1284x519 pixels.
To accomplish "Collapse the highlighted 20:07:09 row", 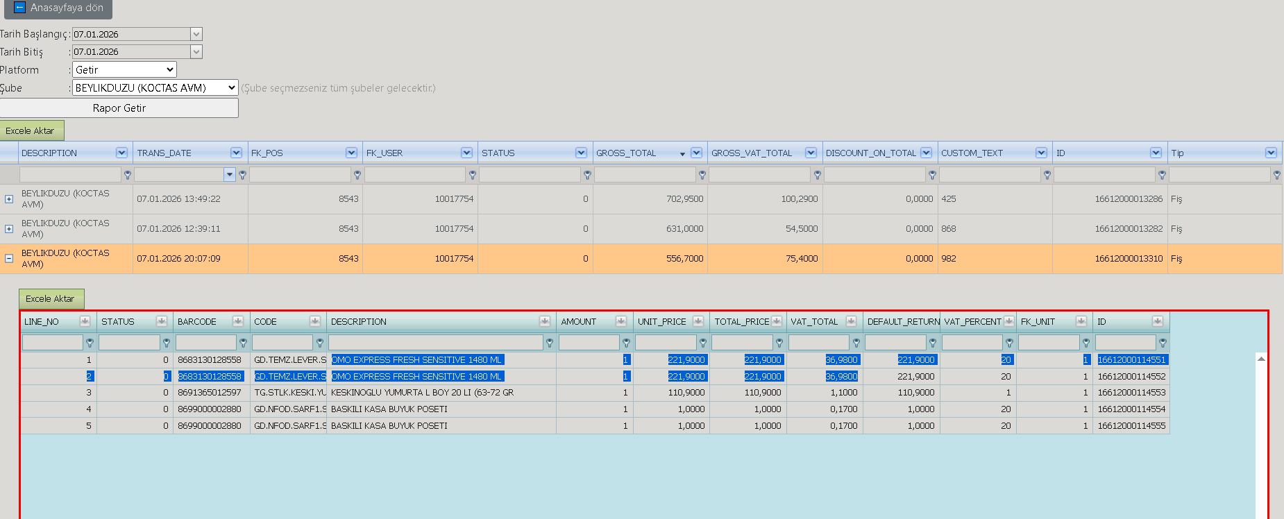I will (x=9, y=258).
